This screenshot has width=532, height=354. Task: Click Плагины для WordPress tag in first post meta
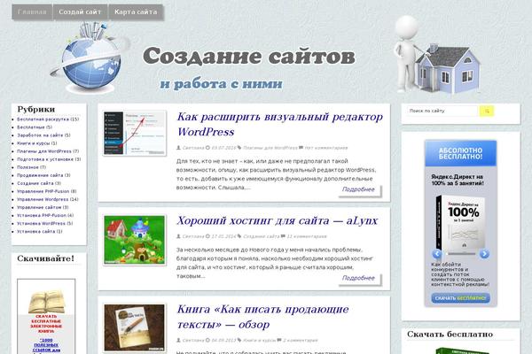point(270,148)
